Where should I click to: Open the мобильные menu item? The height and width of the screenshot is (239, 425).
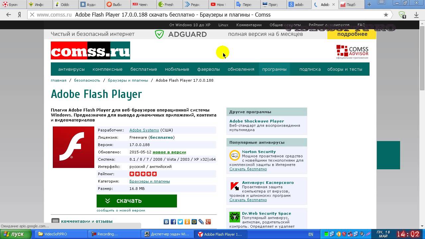click(177, 69)
